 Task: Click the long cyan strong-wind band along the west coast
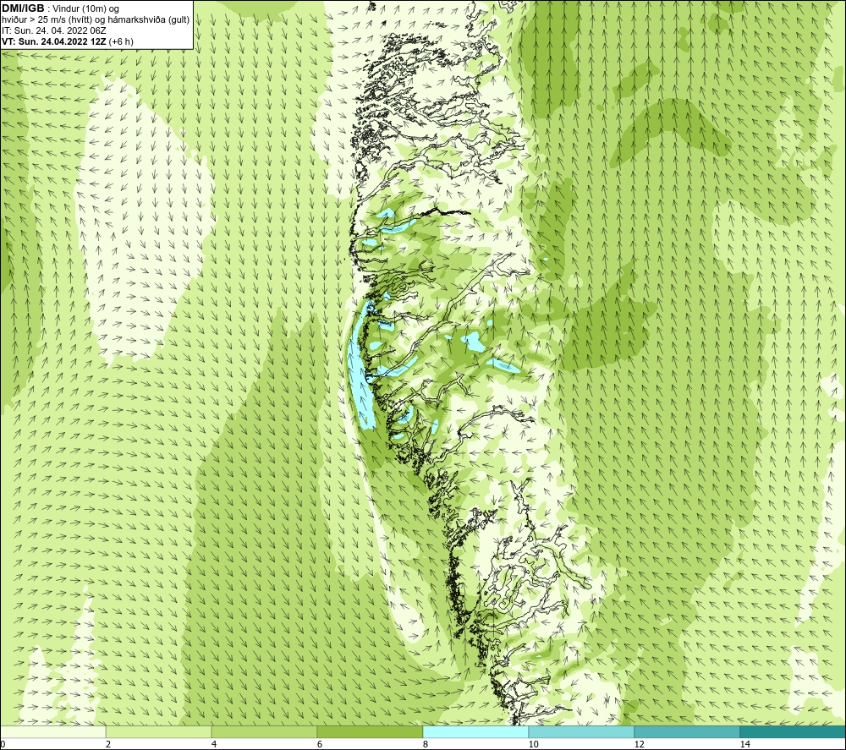360,368
